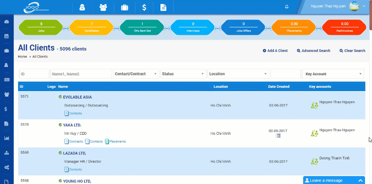372x184 pixels.
Task: Click the CVs Sent Out pipeline badge
Action: coord(142,27)
